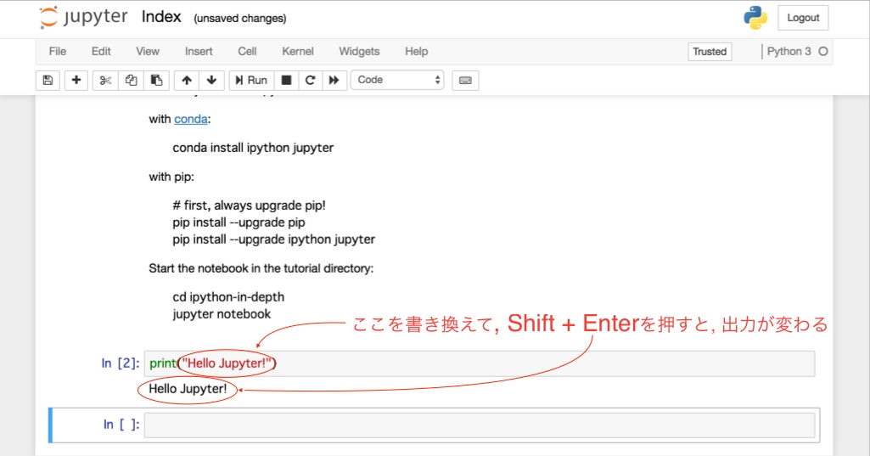Cut selected cells with scissors icon

pyautogui.click(x=105, y=80)
